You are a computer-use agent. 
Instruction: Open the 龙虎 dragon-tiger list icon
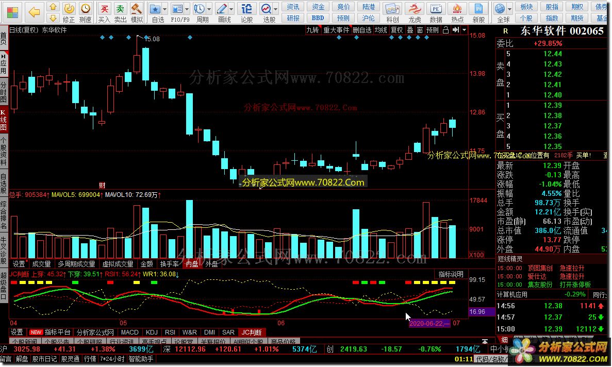pos(414,12)
